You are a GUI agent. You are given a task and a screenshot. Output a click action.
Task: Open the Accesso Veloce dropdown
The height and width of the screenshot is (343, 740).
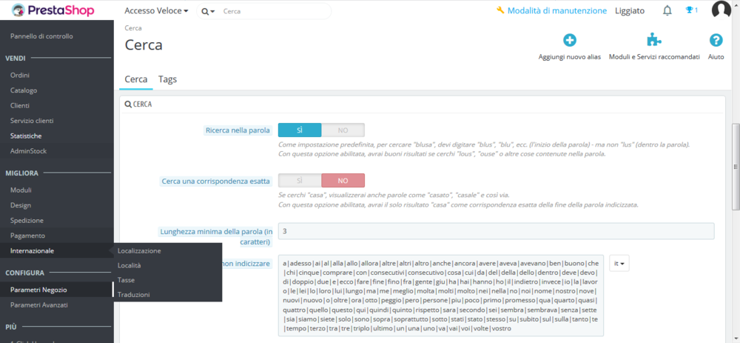156,10
